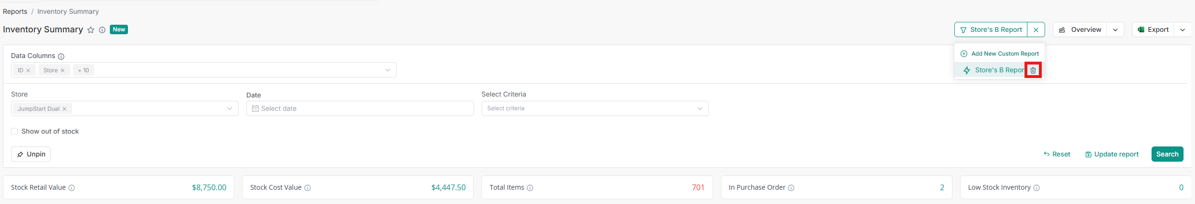Remove the ID column tag

click(x=28, y=70)
